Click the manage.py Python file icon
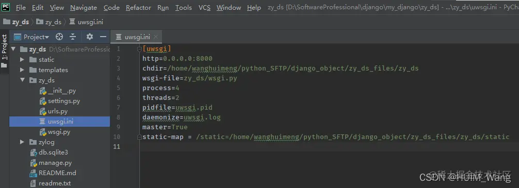 point(33,163)
